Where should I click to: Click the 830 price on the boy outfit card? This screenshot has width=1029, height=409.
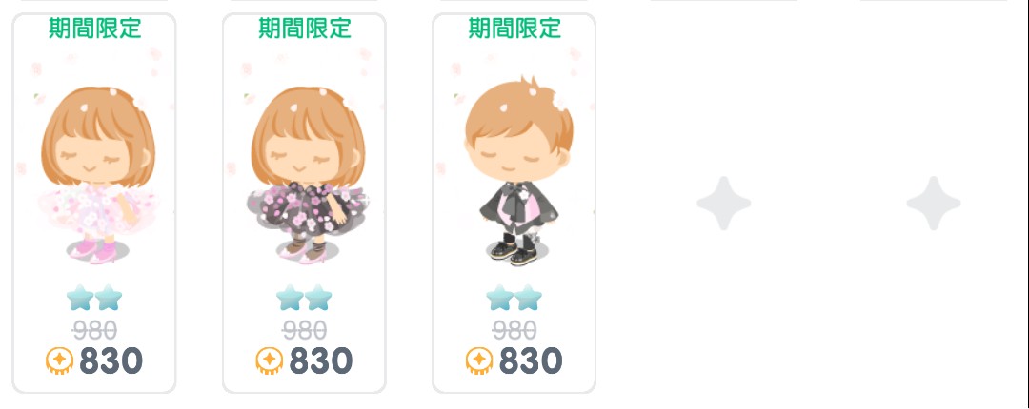(531, 361)
